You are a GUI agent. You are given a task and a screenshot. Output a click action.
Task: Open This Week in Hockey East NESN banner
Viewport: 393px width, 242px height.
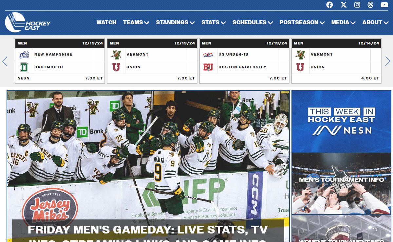click(341, 121)
